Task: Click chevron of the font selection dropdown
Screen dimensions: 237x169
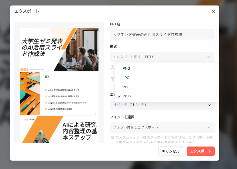Action: (209, 128)
